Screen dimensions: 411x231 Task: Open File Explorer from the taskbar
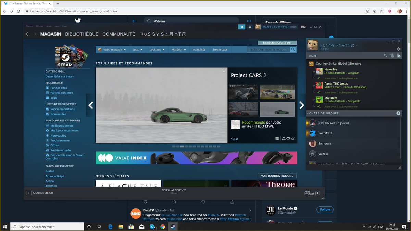click(121, 227)
